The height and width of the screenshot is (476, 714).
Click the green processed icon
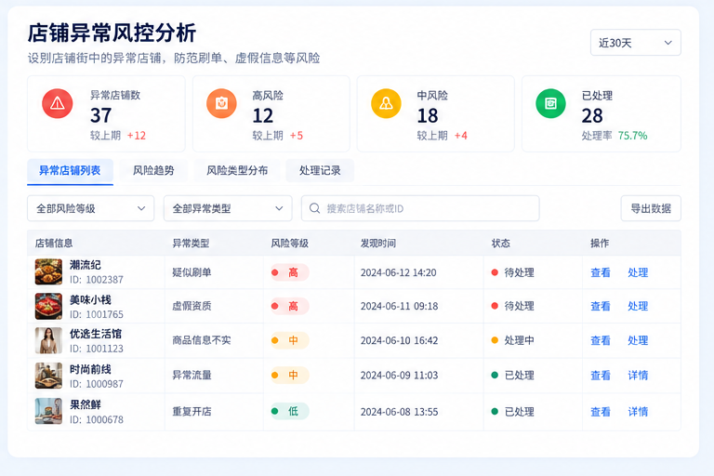pos(550,104)
